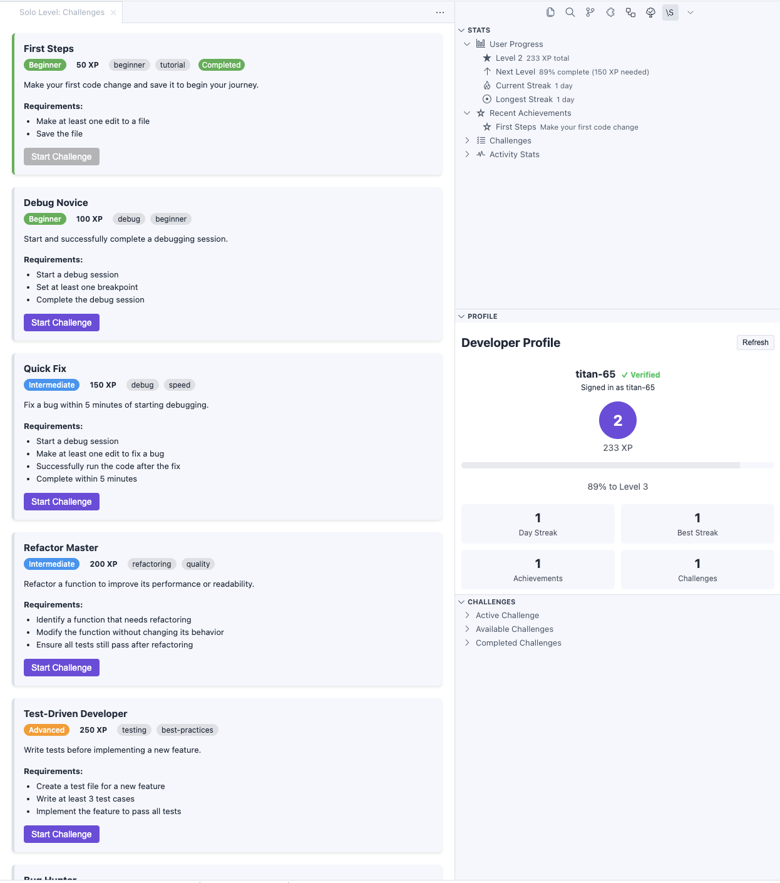Collapse the STATS section header
Screen dimensions: 780x883
point(479,30)
